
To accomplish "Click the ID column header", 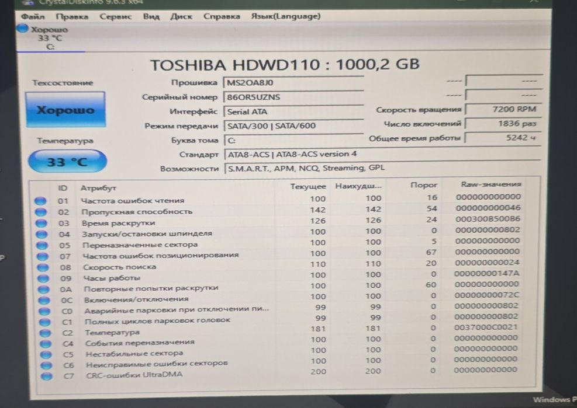I will point(63,188).
